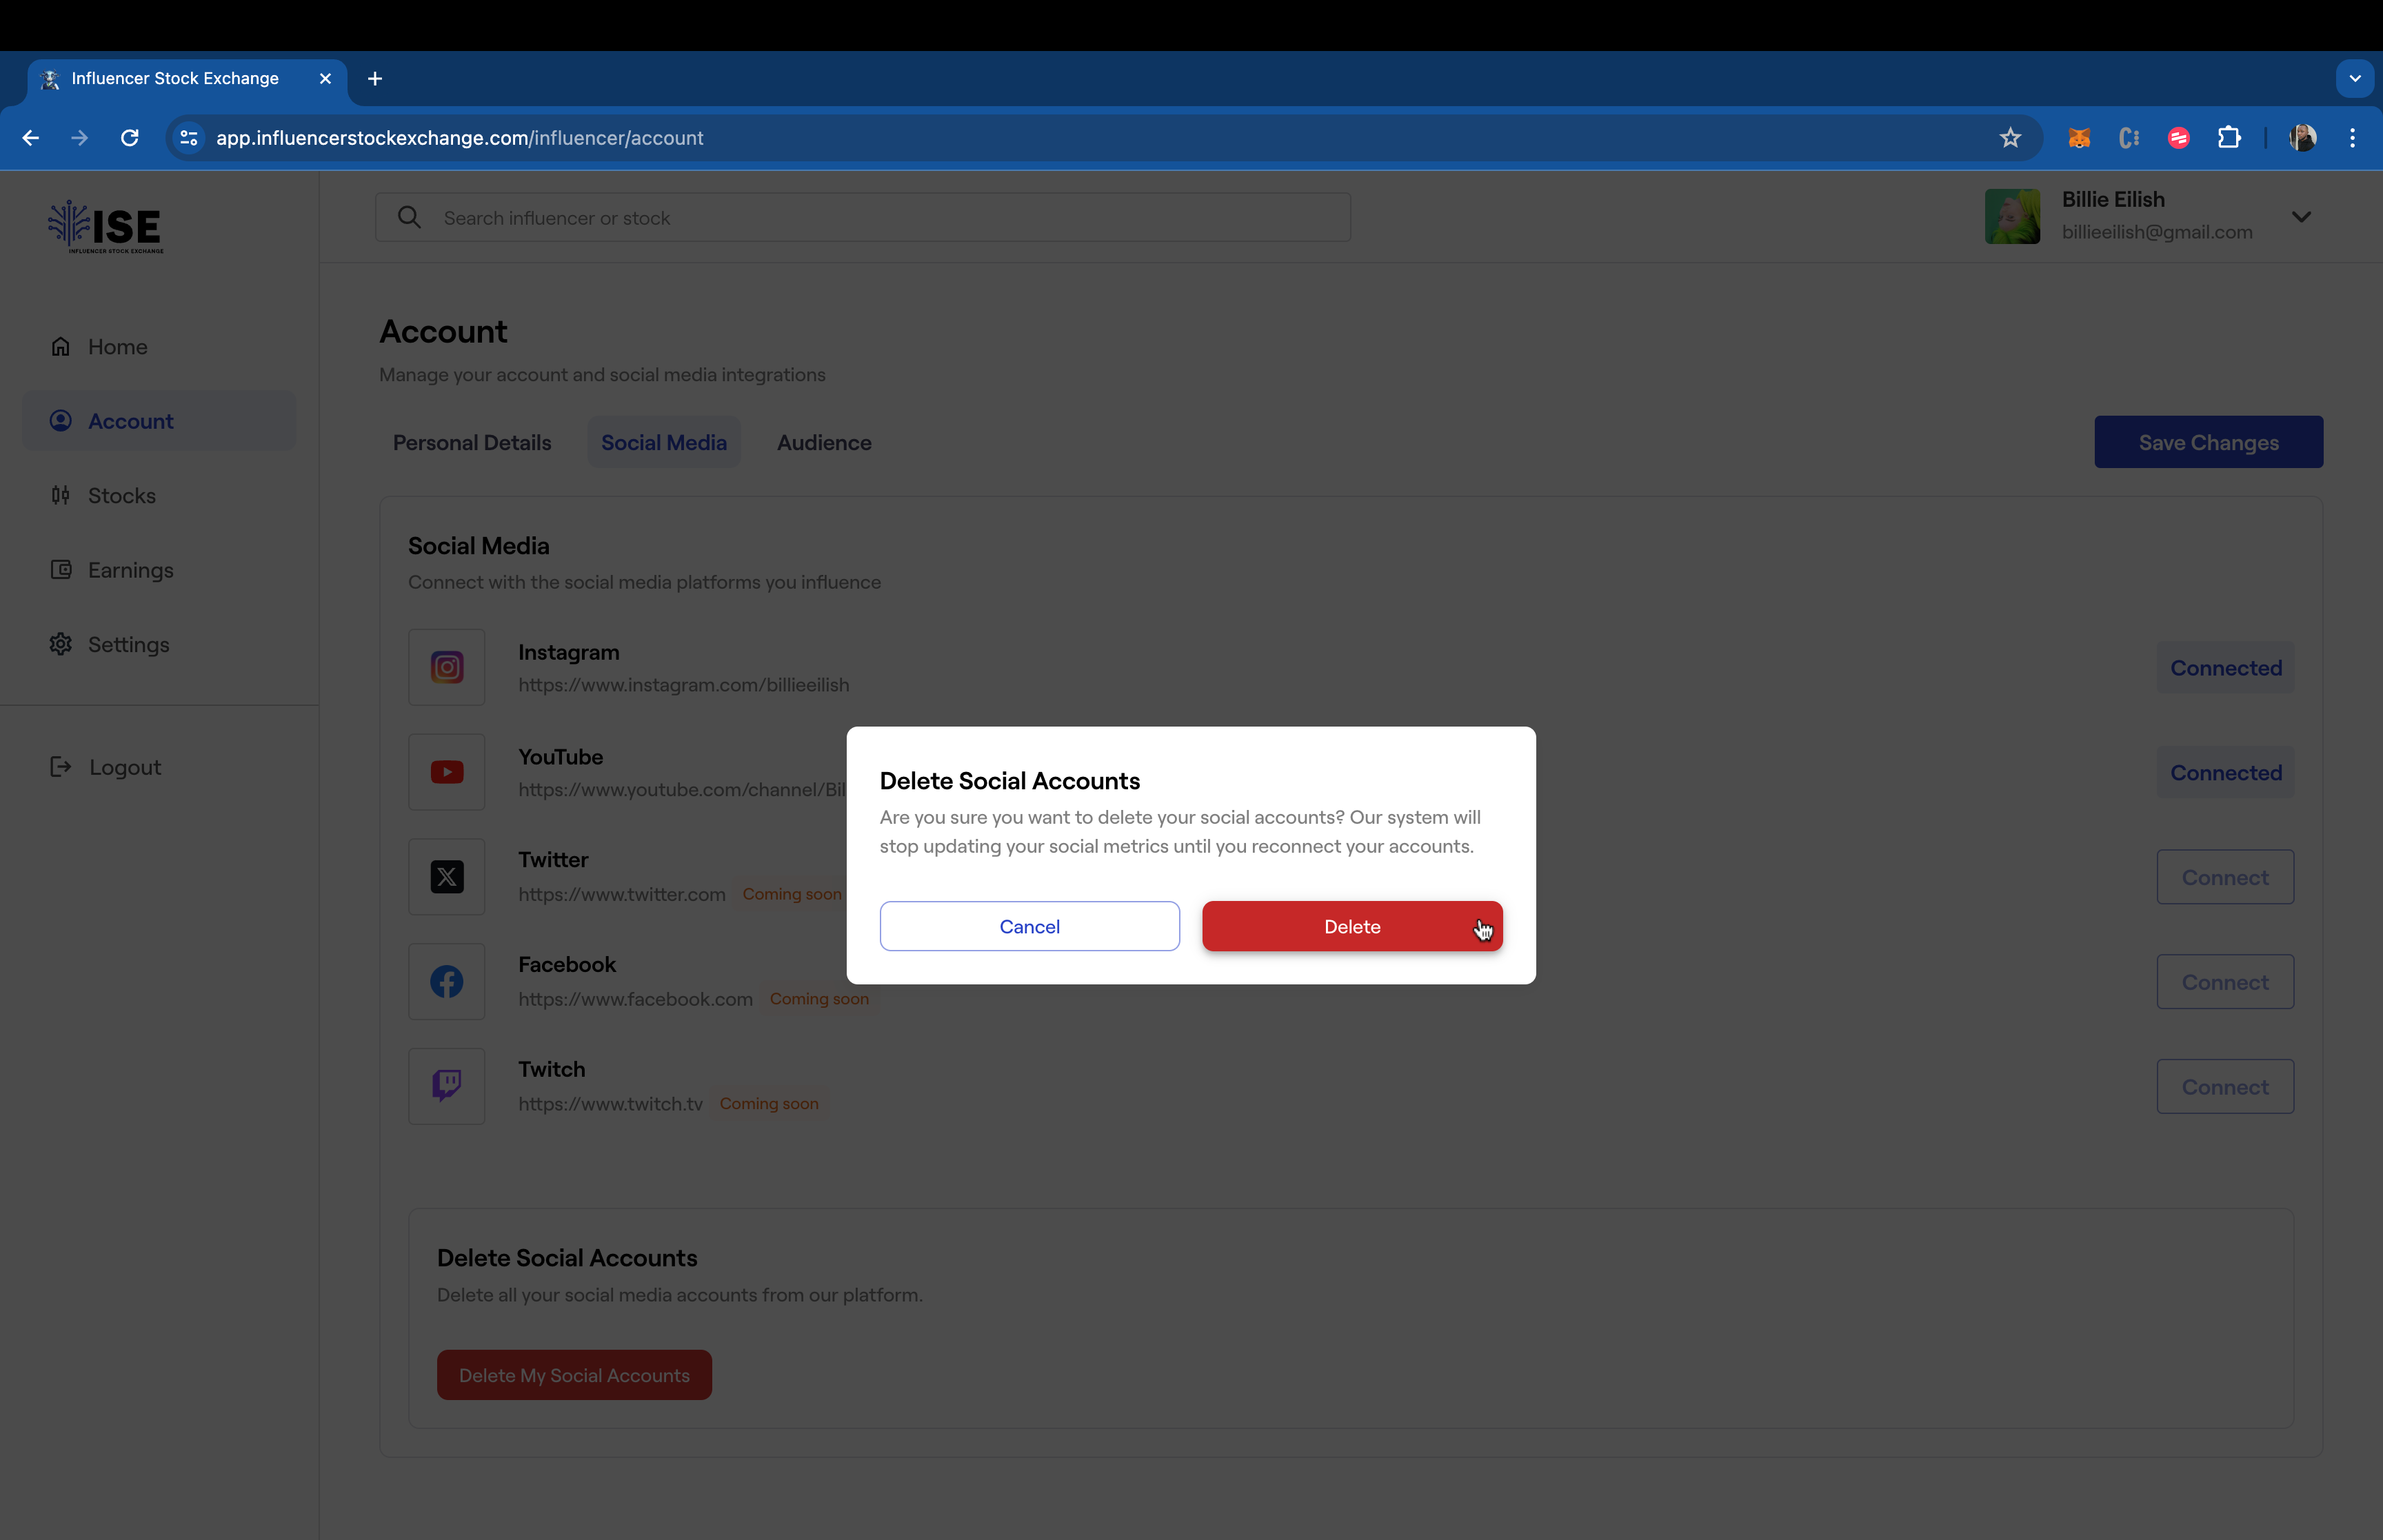Click Save Changes button on account page
This screenshot has width=2383, height=1540.
click(2208, 441)
